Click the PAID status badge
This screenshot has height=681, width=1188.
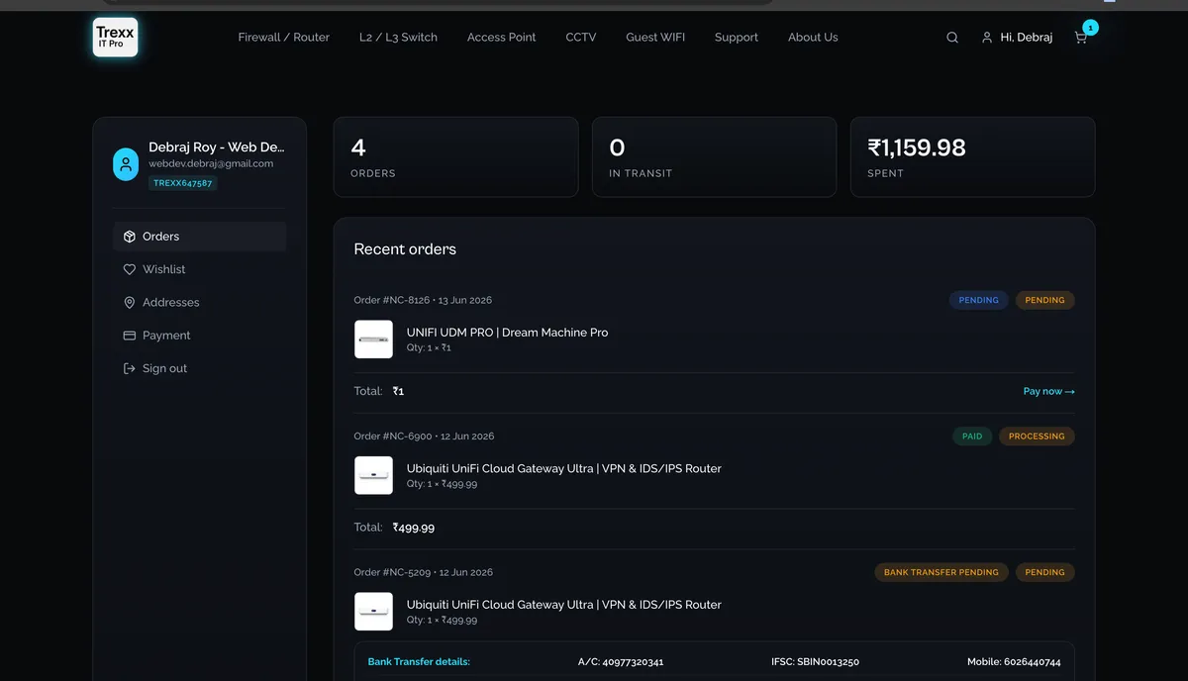click(972, 437)
